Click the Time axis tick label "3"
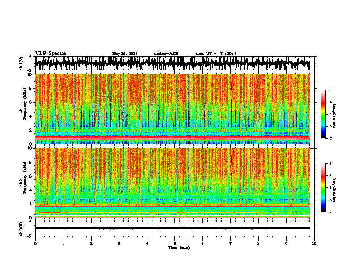This screenshot has width=354, height=273. click(119, 244)
